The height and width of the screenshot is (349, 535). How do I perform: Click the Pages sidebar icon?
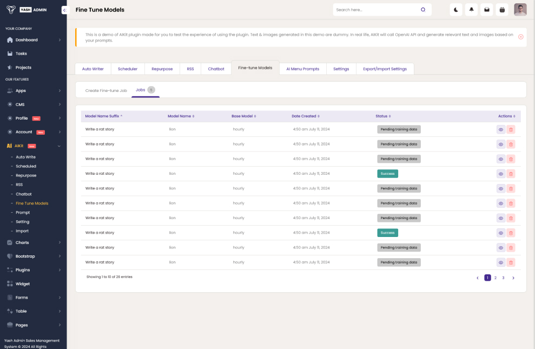[10, 325]
